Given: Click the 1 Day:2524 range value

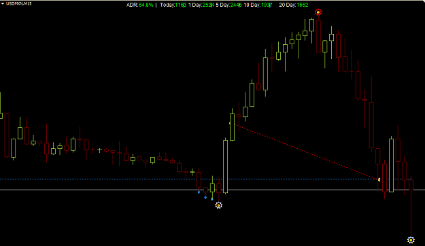Looking at the screenshot, I should point(201,5).
